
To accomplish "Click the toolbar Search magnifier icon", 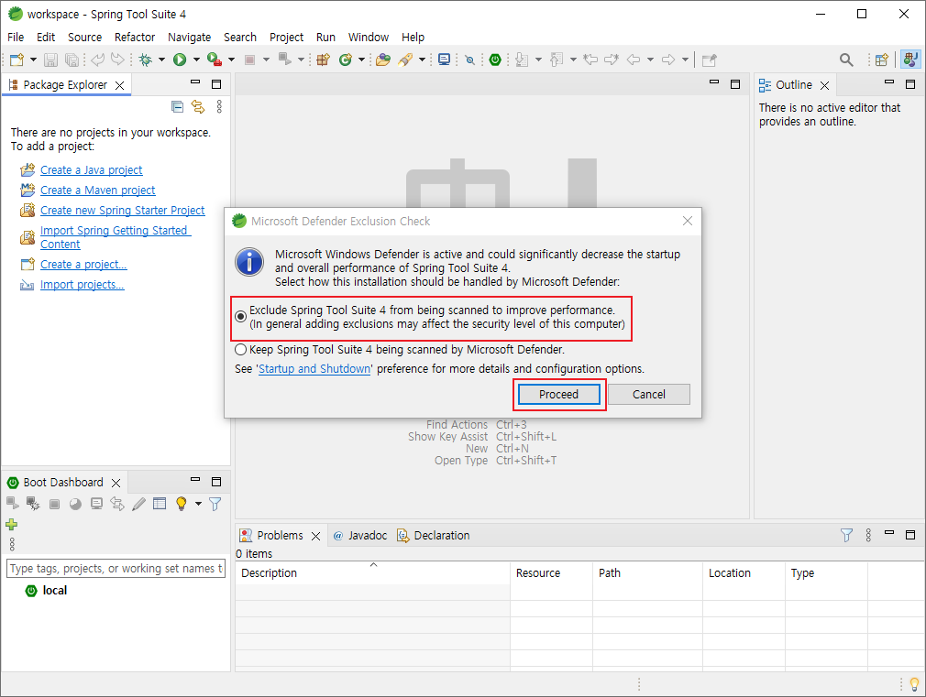I will coord(846,60).
